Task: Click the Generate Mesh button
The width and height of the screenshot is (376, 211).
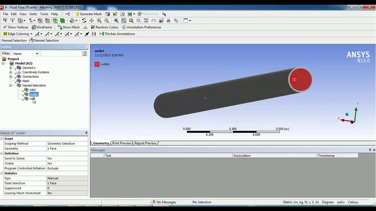Action: point(89,14)
